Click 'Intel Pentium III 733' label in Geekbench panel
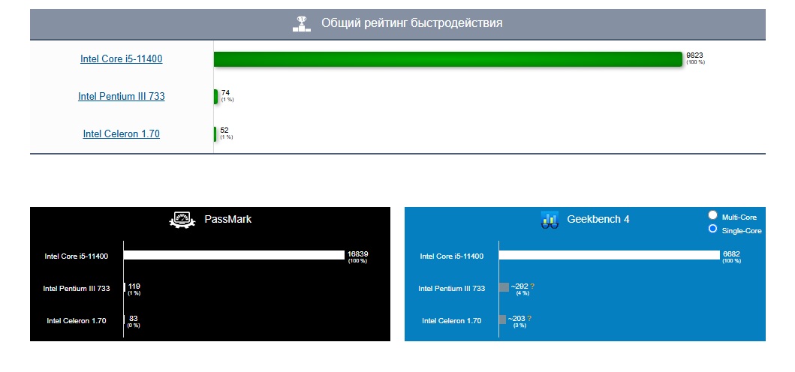This screenshot has height=372, width=795. tap(452, 289)
